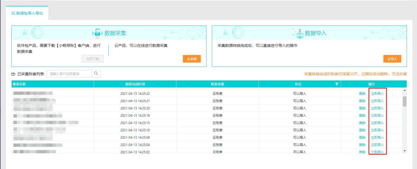Click 立即导入 for row 14:25:15
417x169 pixels.
click(x=377, y=123)
